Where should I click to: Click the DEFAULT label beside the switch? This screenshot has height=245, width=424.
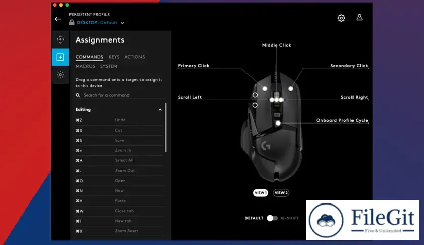254,218
